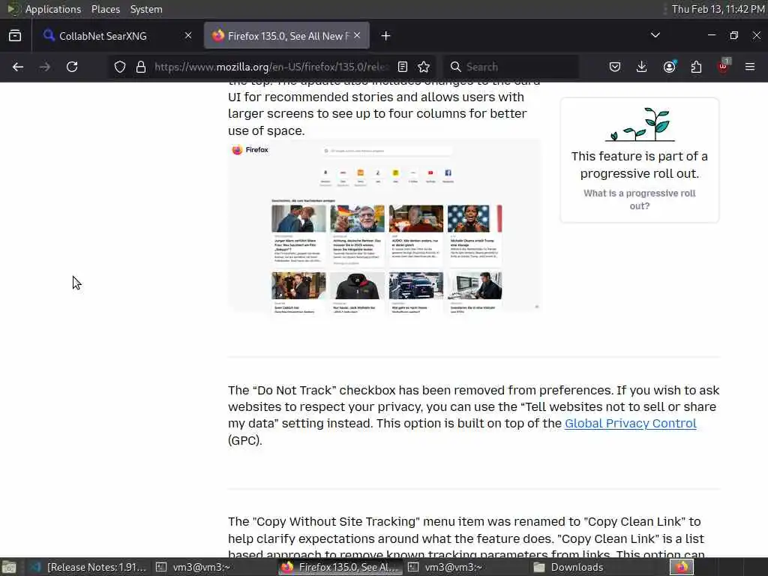This screenshot has width=768, height=576.
Task: Toggle Reader View icon in address bar
Action: [403, 67]
